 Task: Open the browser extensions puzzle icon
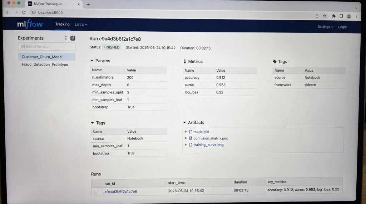tap(334, 16)
